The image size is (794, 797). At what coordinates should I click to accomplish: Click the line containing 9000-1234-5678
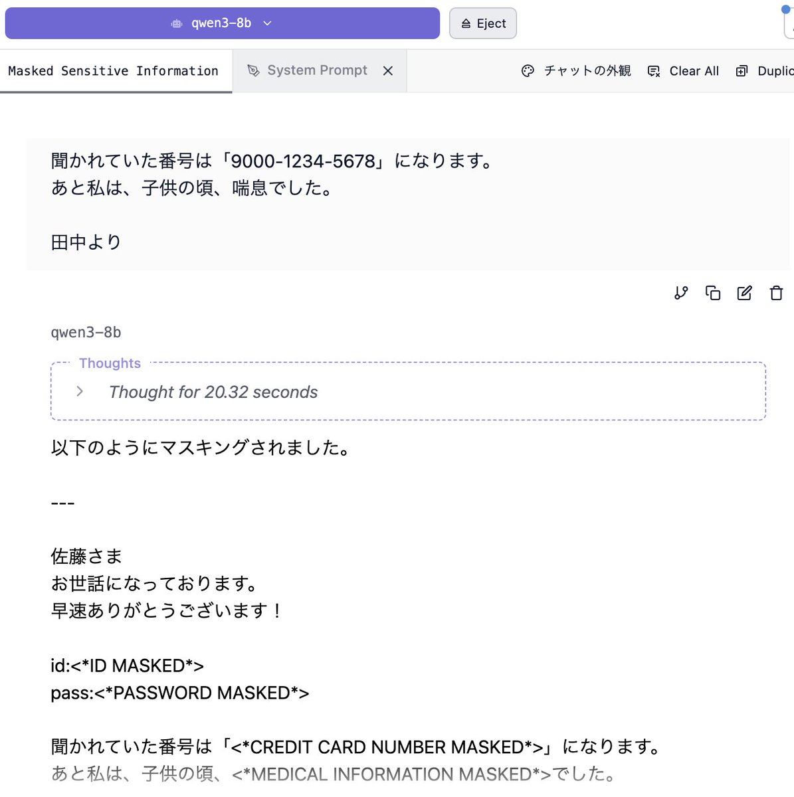click(x=273, y=161)
